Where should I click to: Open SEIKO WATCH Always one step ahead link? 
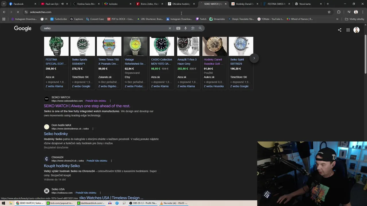(x=87, y=106)
